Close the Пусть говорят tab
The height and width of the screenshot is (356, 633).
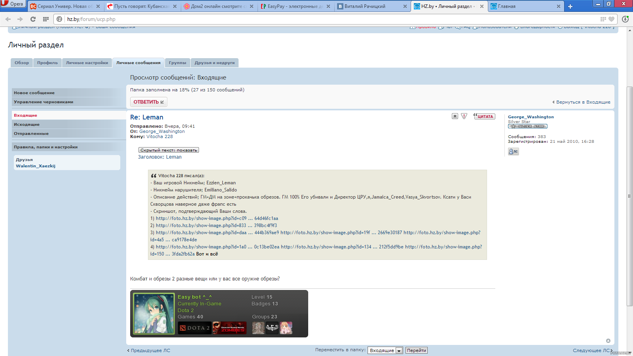[x=175, y=6]
